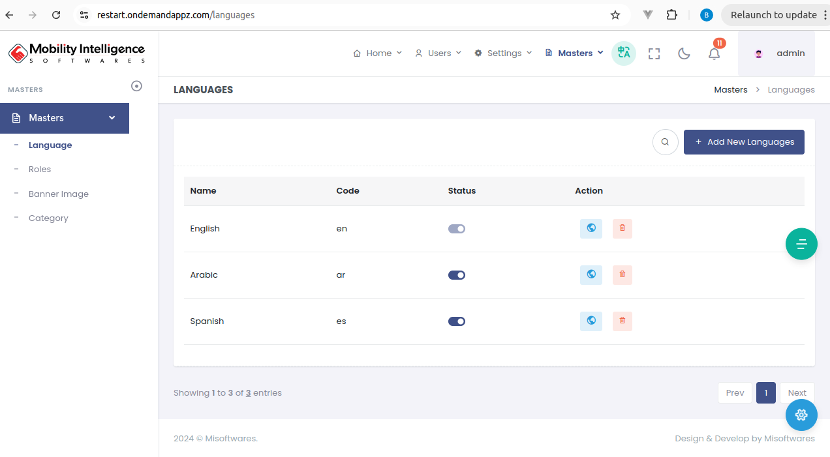
Task: Turn off the Spanish status toggle
Action: [x=456, y=321]
